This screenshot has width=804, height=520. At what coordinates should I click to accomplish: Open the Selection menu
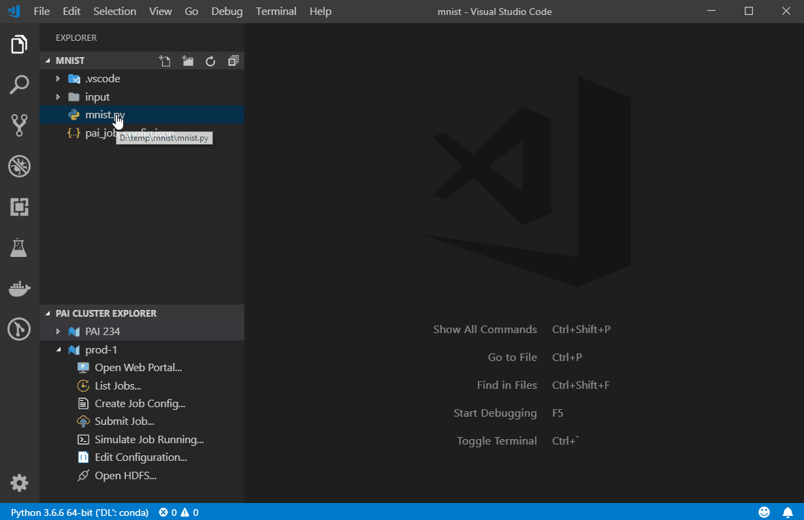click(x=114, y=12)
